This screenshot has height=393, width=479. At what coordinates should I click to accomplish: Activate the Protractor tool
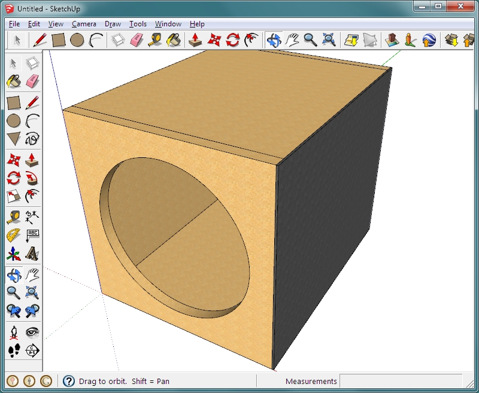coord(13,236)
